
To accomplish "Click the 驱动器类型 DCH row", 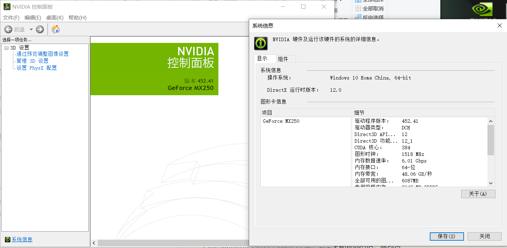I will click(x=420, y=128).
